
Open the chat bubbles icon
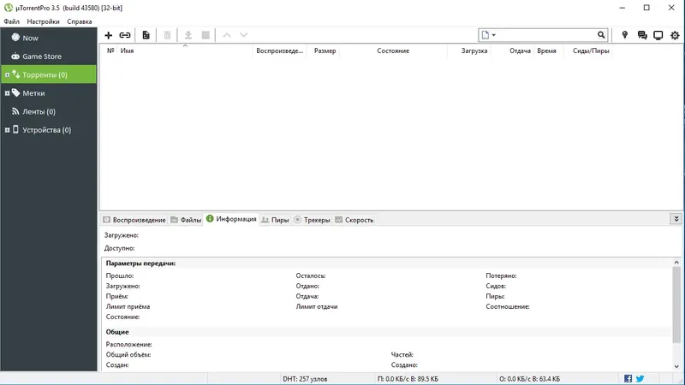click(641, 35)
